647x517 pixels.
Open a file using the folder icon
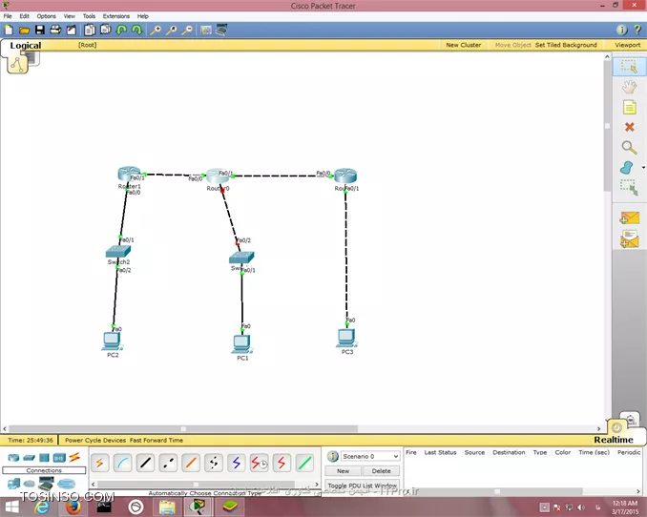25,31
